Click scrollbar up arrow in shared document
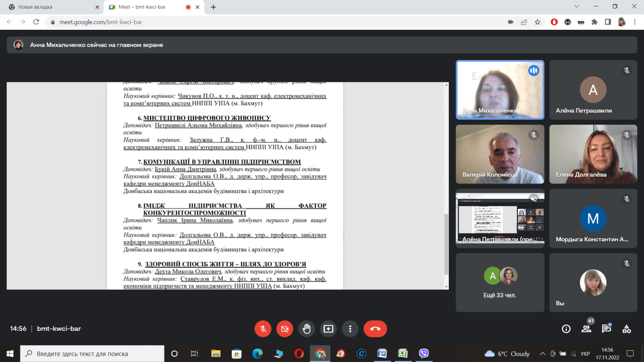 pyautogui.click(x=447, y=85)
